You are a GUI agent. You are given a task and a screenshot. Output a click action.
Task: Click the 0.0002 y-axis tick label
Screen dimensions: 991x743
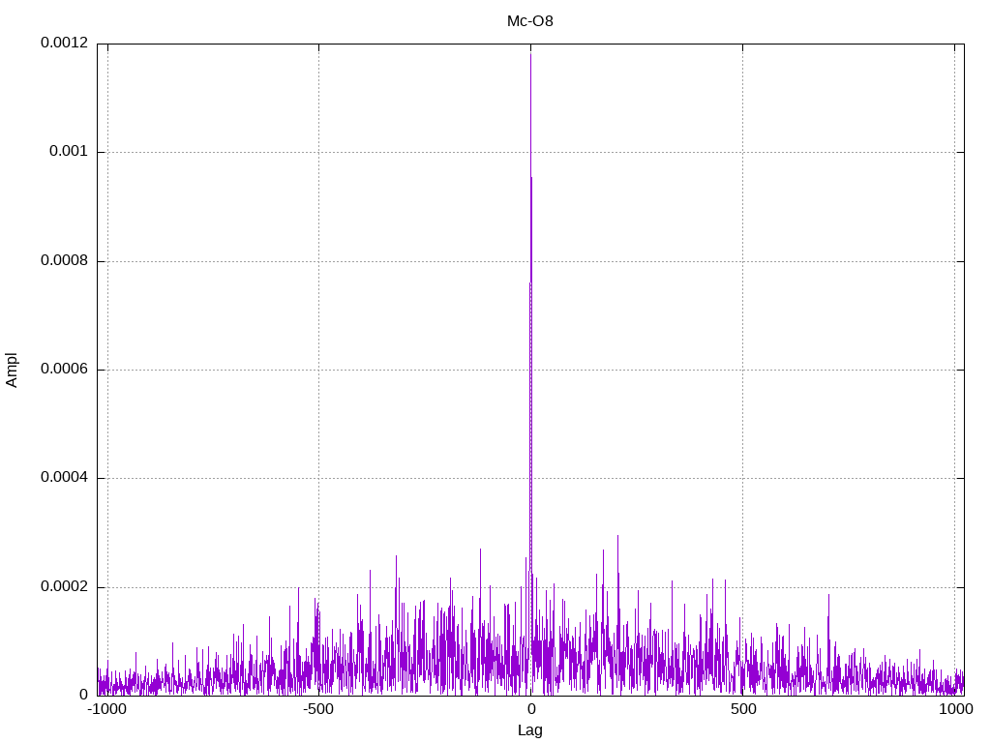pyautogui.click(x=64, y=587)
